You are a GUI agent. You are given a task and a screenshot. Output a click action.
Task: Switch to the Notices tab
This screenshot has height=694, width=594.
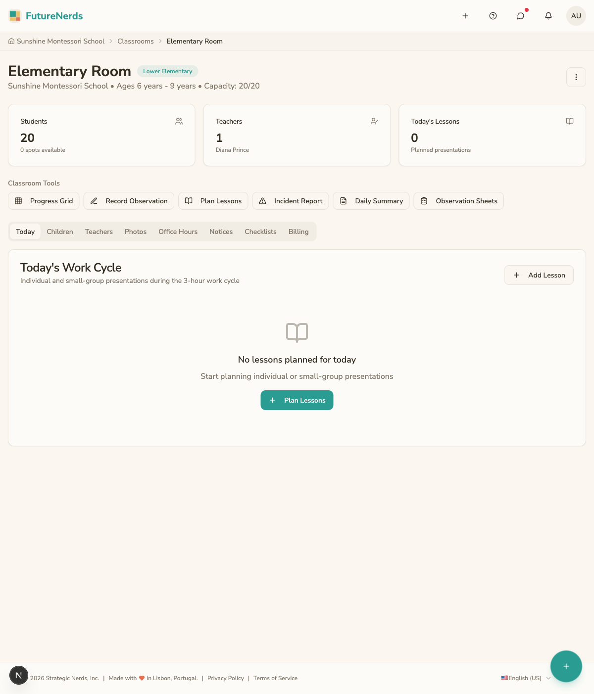221,231
